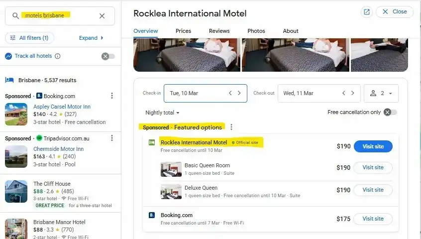Move check-in date one day later

[x=239, y=93]
